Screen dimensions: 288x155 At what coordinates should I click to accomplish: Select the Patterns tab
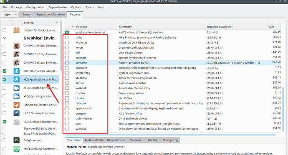point(75,15)
